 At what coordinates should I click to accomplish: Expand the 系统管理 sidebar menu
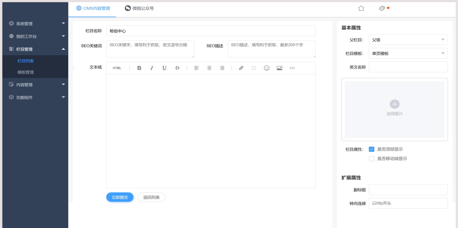click(x=35, y=24)
